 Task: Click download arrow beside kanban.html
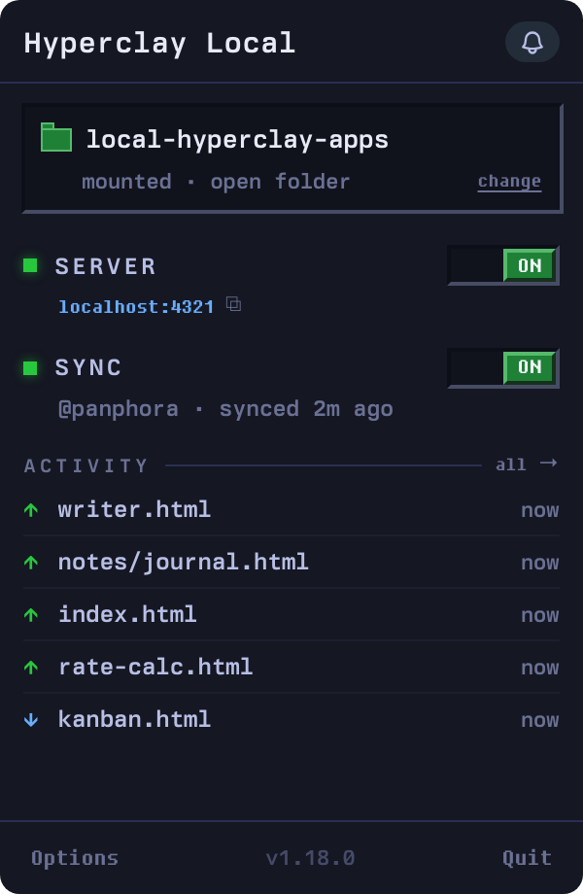(x=31, y=719)
